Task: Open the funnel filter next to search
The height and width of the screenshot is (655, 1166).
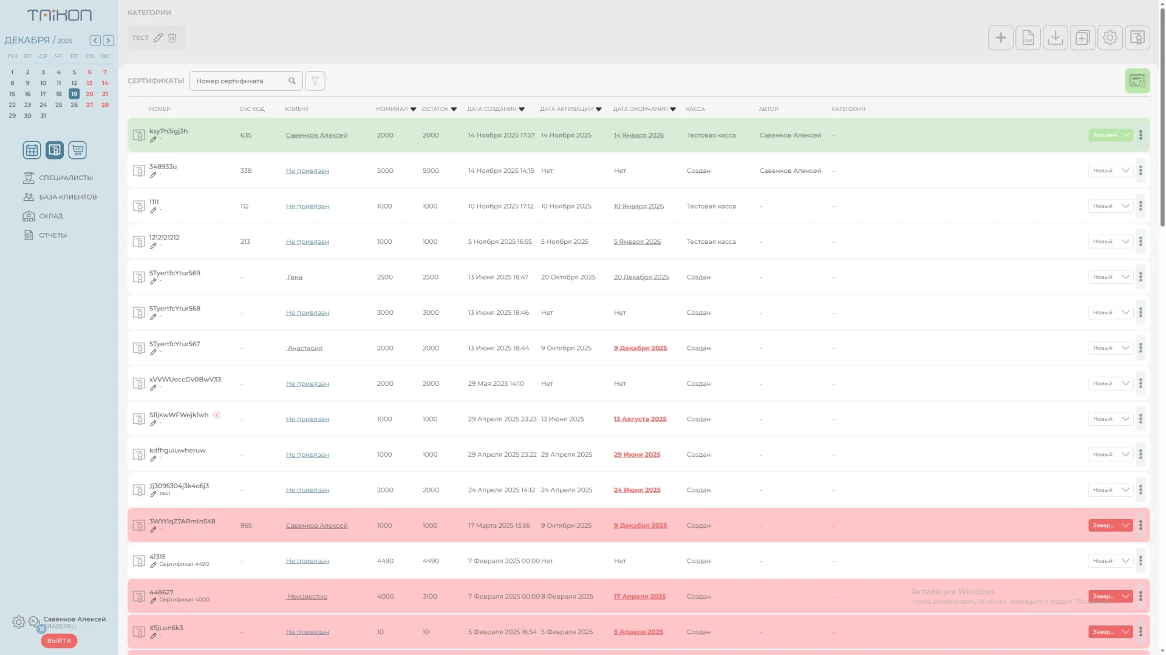Action: 315,81
